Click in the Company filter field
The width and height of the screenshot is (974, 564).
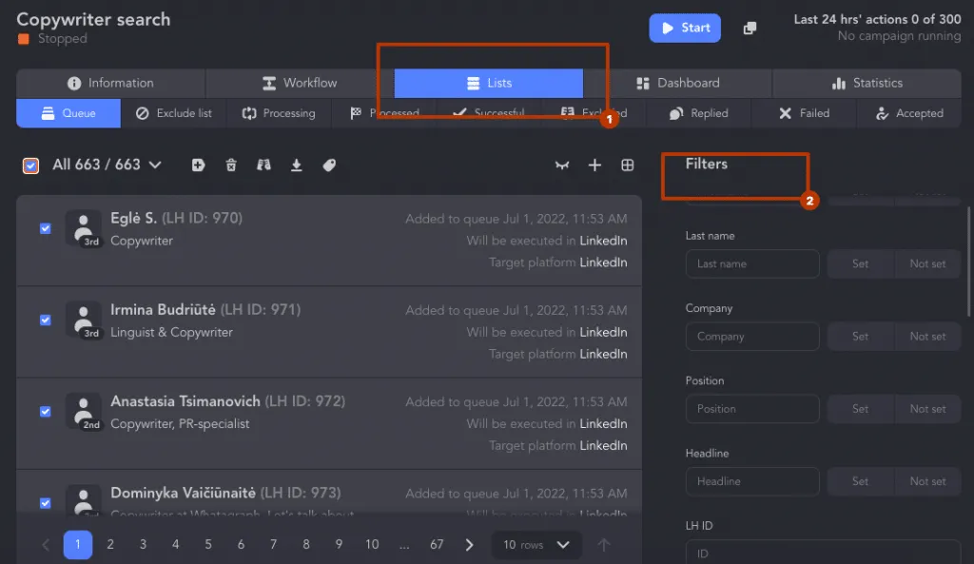[x=752, y=336]
